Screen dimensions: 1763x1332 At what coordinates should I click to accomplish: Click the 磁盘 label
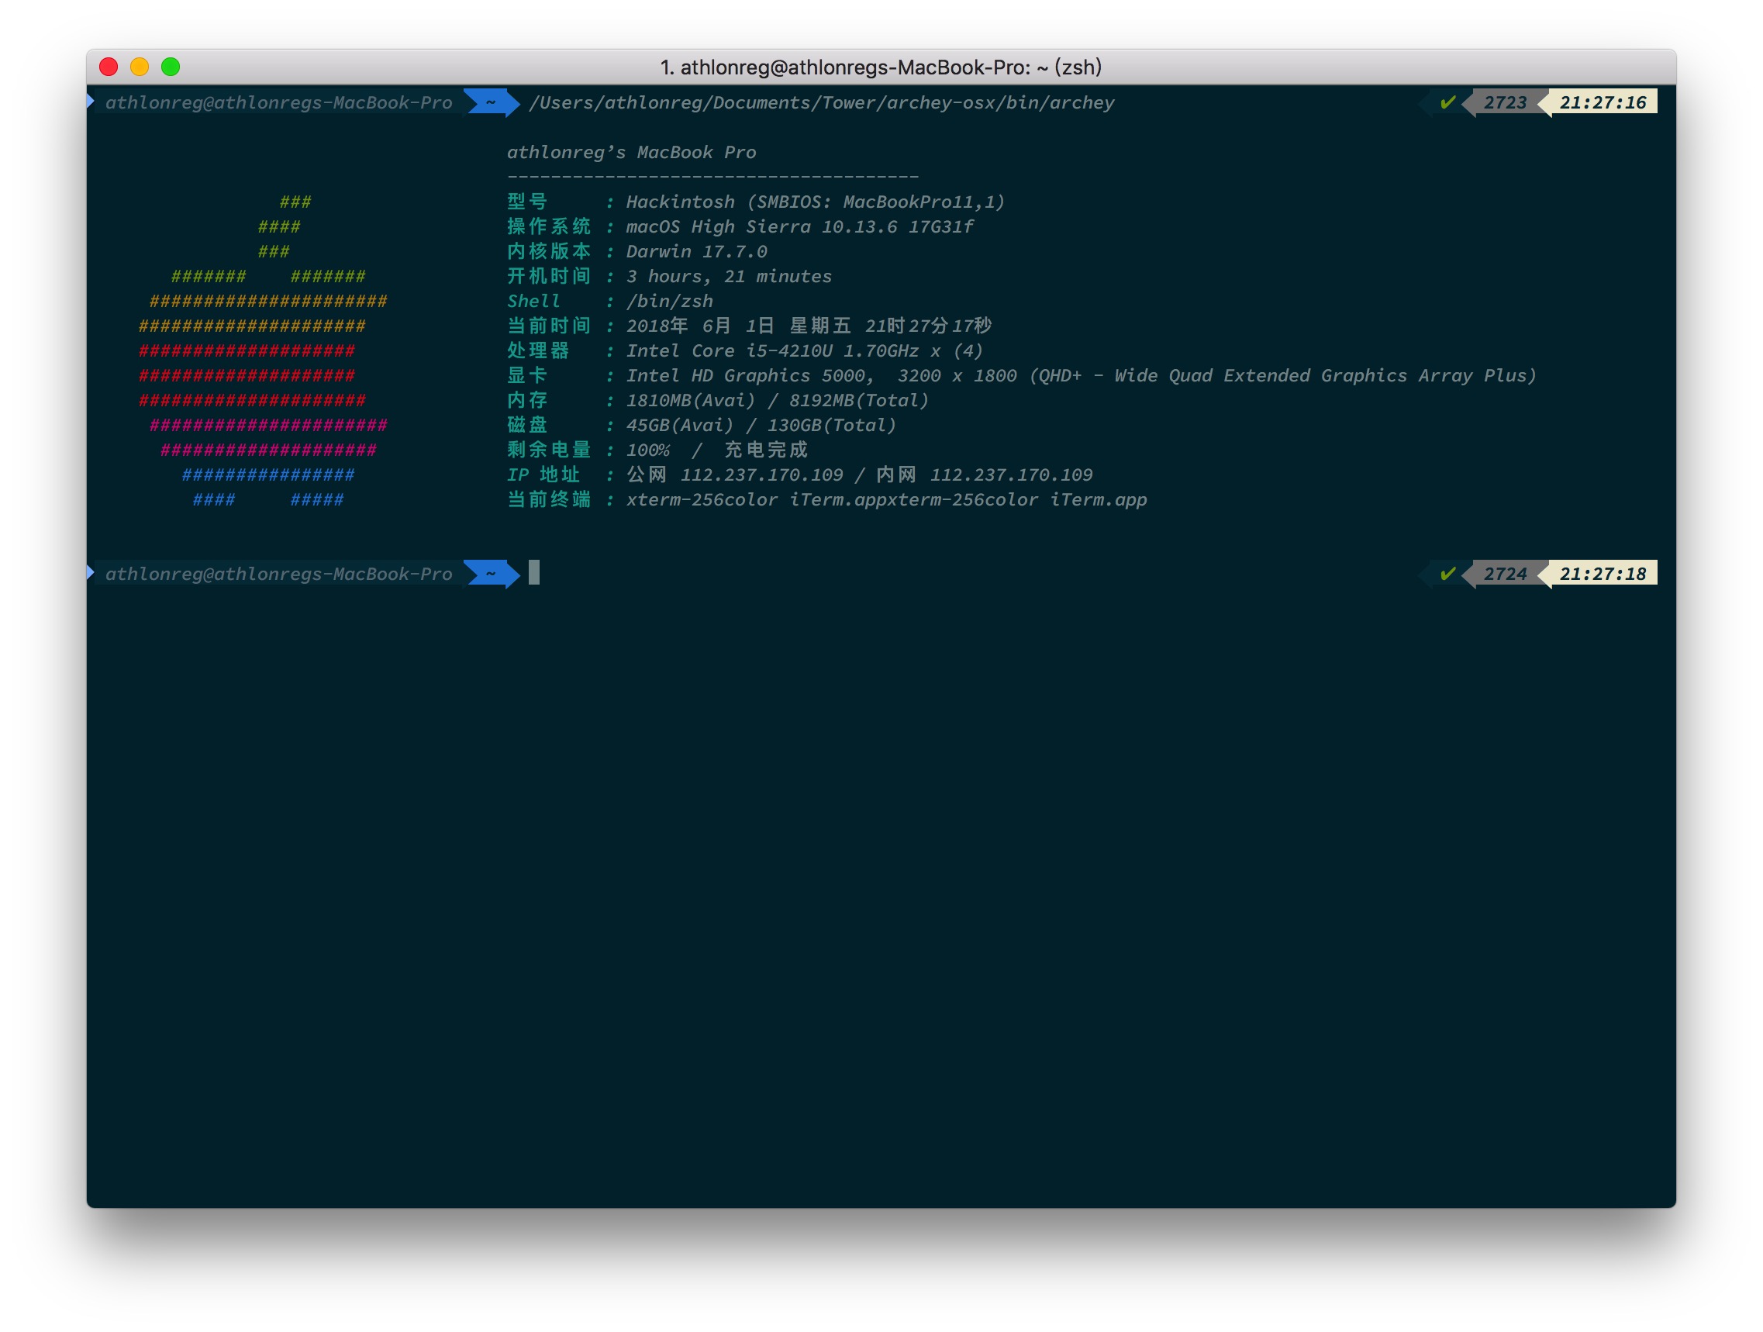pyautogui.click(x=527, y=425)
